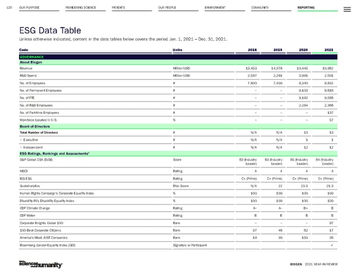Go to the Our Purpose tab
The width and height of the screenshot is (357, 275).
tap(30, 7)
